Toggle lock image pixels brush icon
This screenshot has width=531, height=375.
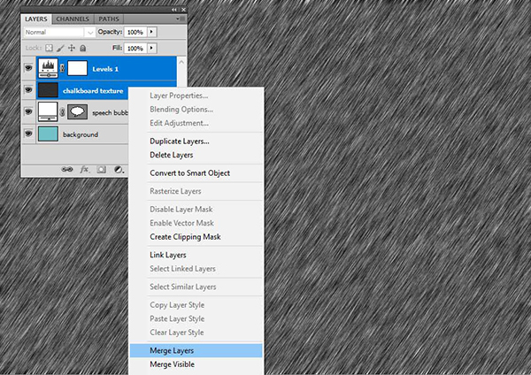[60, 48]
